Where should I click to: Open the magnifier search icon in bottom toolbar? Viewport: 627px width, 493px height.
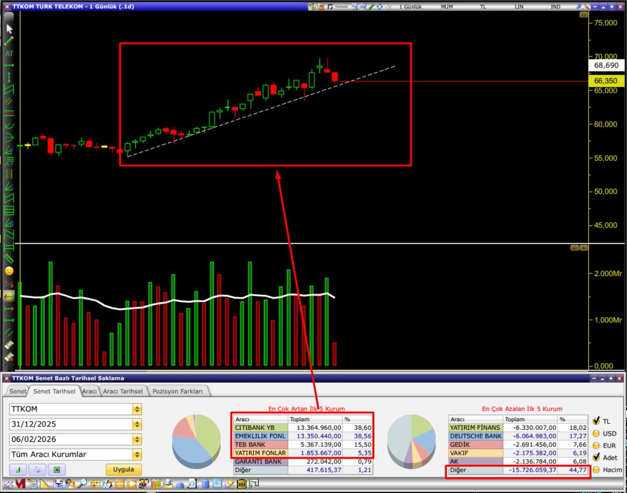pyautogui.click(x=83, y=484)
